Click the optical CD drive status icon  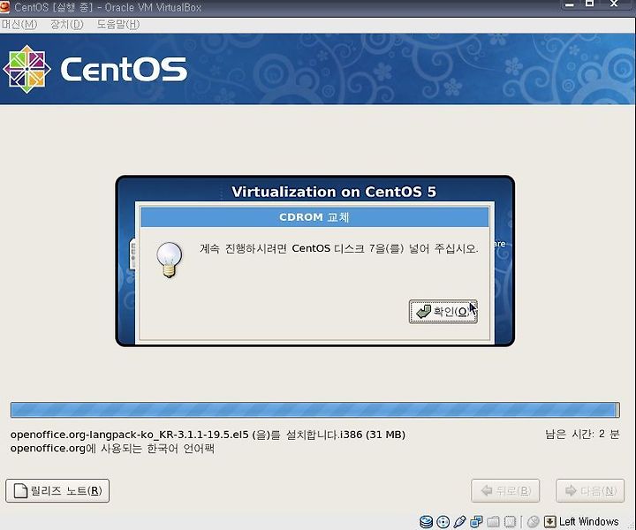(x=443, y=521)
